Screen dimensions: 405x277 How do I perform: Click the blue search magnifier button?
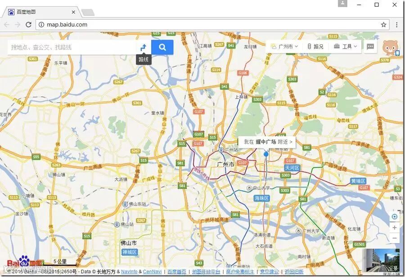[x=162, y=47]
